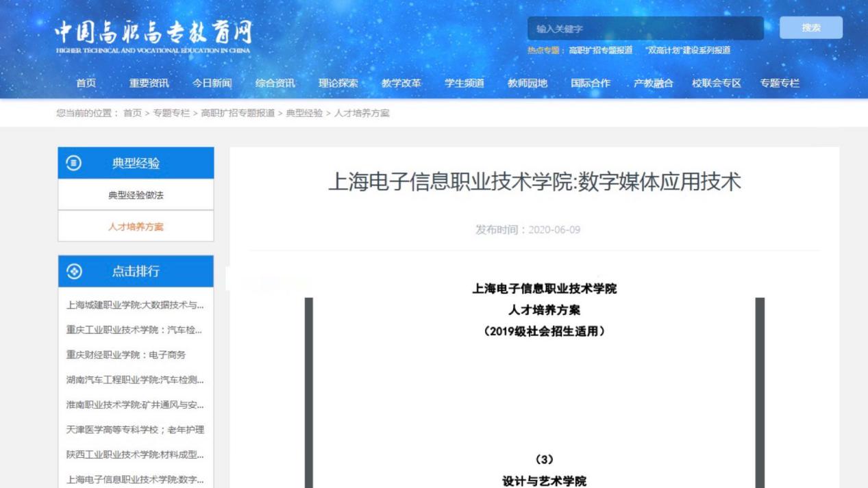Select 今日新闻 from the top navigation
Viewport: 868px width, 488px height.
click(x=212, y=83)
